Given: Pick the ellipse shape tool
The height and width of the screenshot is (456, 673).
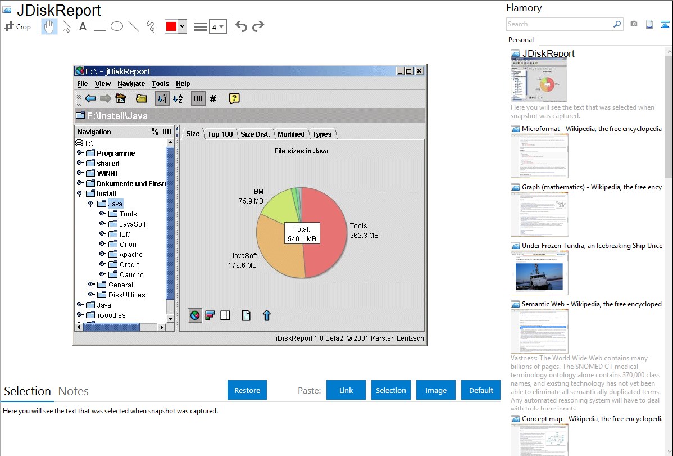Looking at the screenshot, I should click(116, 26).
